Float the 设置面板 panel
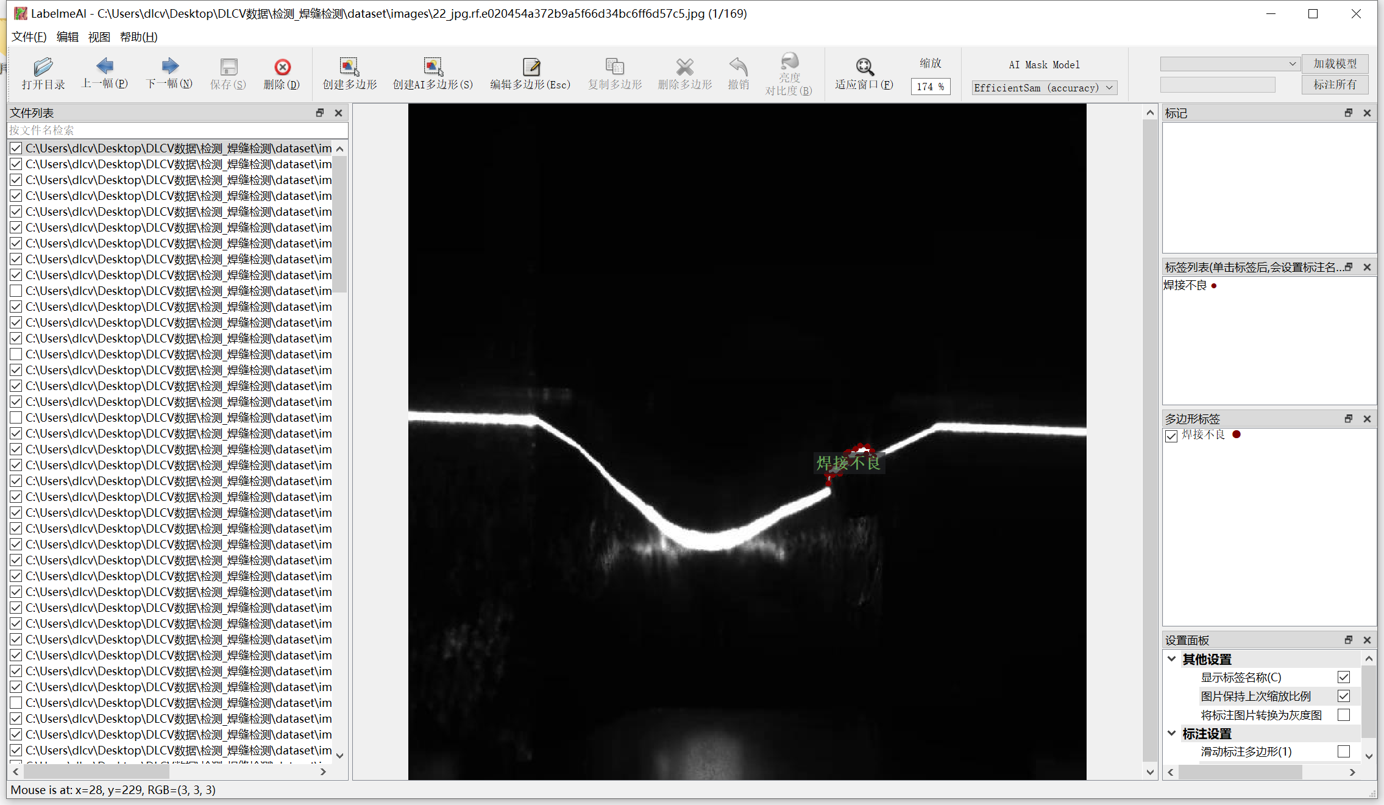This screenshot has width=1384, height=805. [1349, 640]
